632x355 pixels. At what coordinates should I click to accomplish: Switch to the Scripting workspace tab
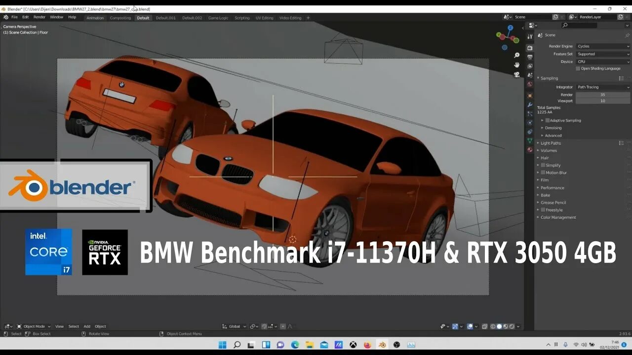(242, 18)
